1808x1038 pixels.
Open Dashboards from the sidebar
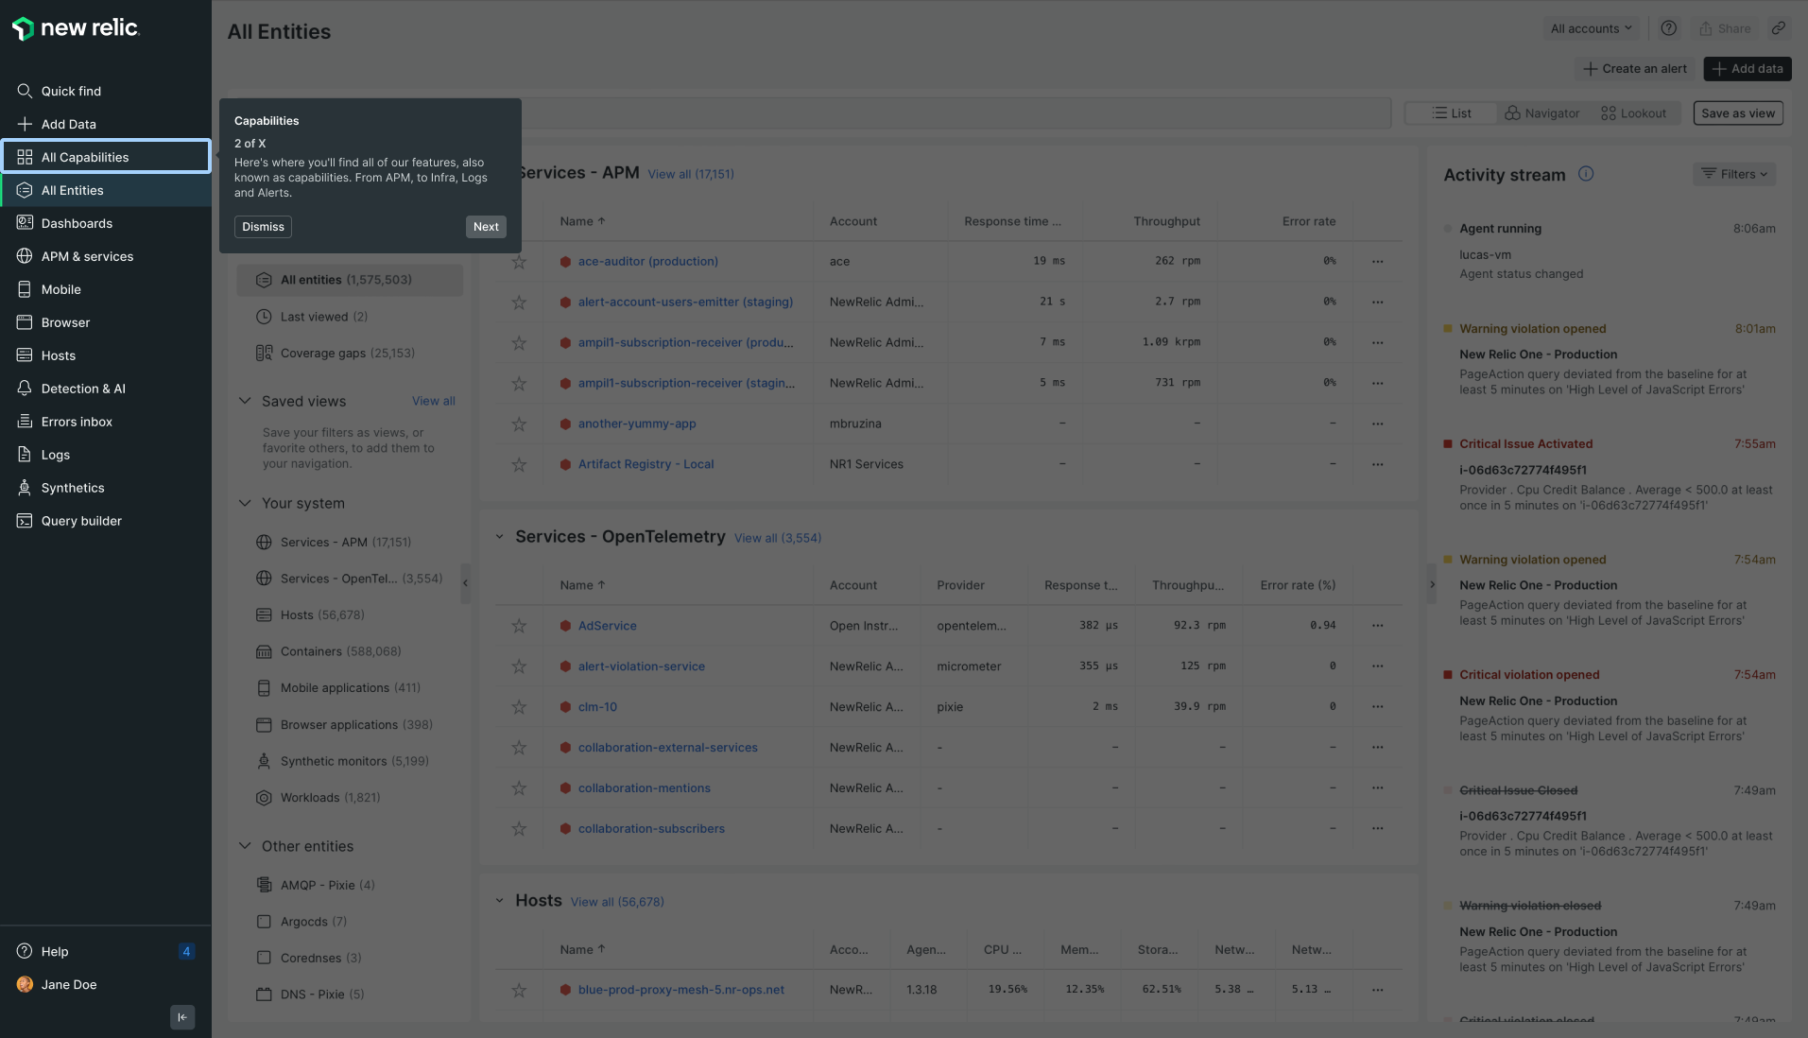pyautogui.click(x=106, y=223)
